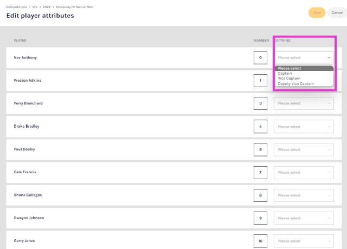Image resolution: width=347 pixels, height=249 pixels.
Task: Edit Garry Jones's number field
Action: click(260, 241)
